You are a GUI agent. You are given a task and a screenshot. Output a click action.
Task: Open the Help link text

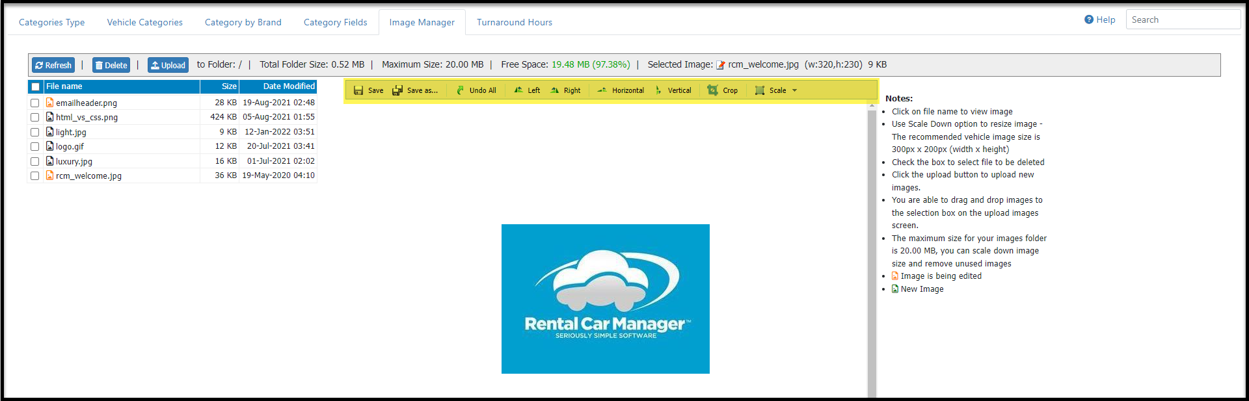1106,19
